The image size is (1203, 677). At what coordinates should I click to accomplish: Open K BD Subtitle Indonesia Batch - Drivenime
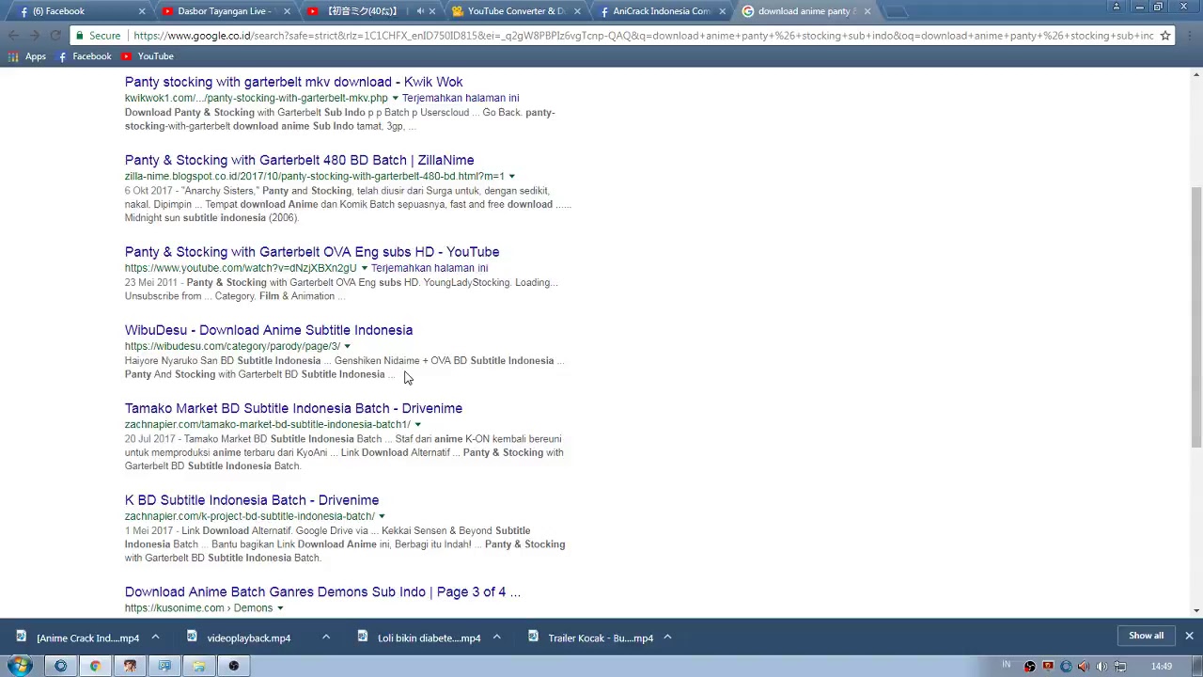[252, 500]
